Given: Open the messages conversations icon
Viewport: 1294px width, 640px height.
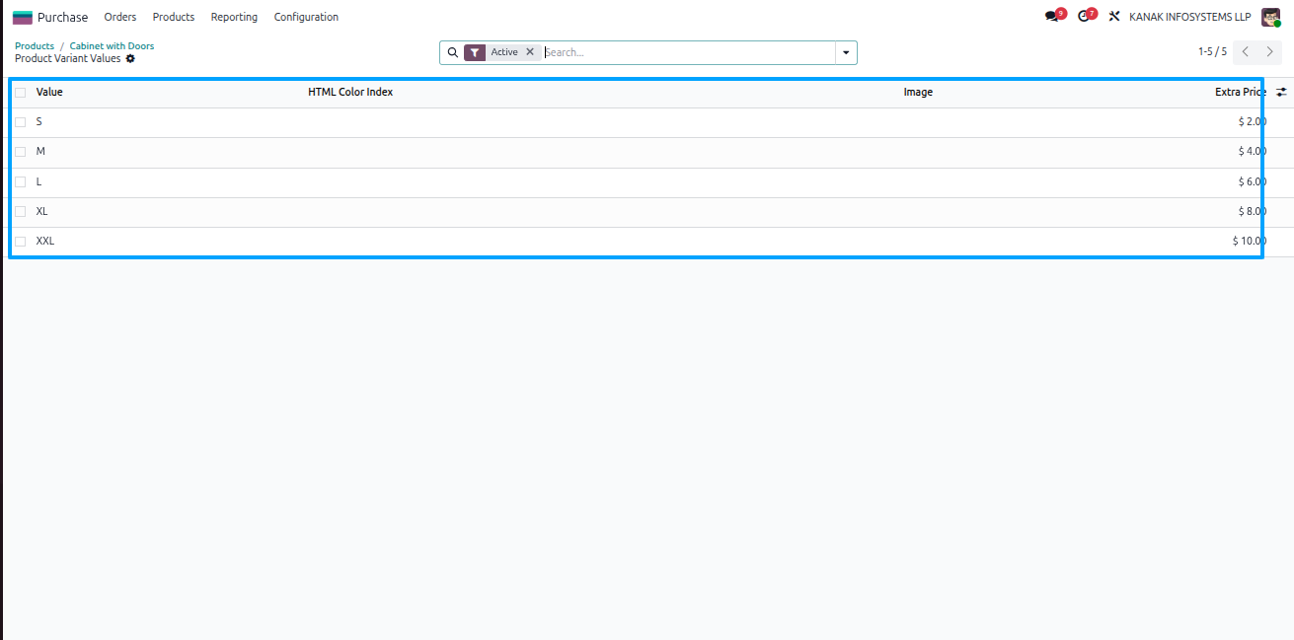Looking at the screenshot, I should click(x=1052, y=17).
